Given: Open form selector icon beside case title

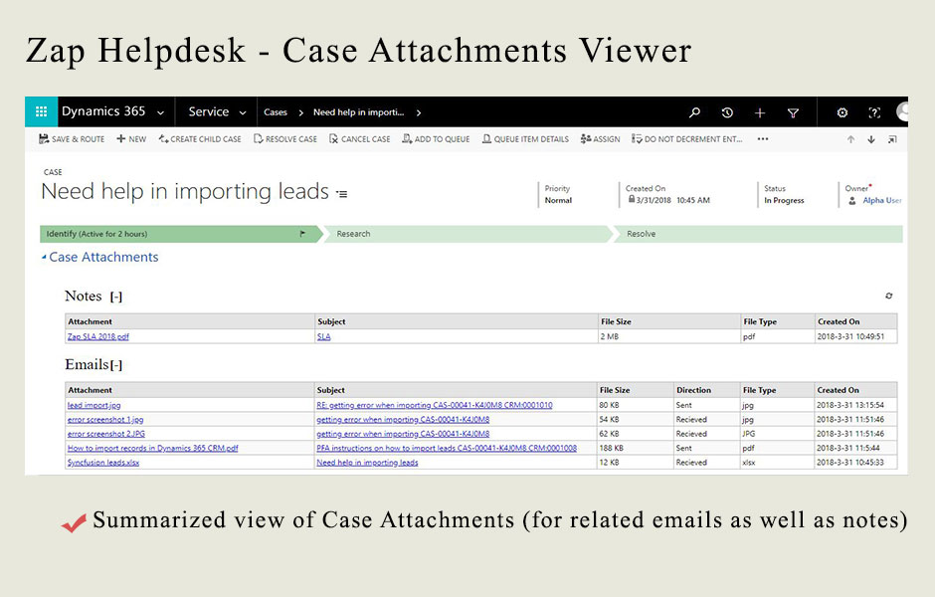Looking at the screenshot, I should (342, 194).
